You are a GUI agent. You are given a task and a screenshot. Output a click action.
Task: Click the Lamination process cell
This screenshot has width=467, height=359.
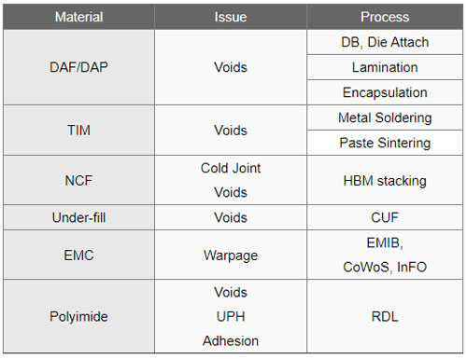[x=385, y=67]
